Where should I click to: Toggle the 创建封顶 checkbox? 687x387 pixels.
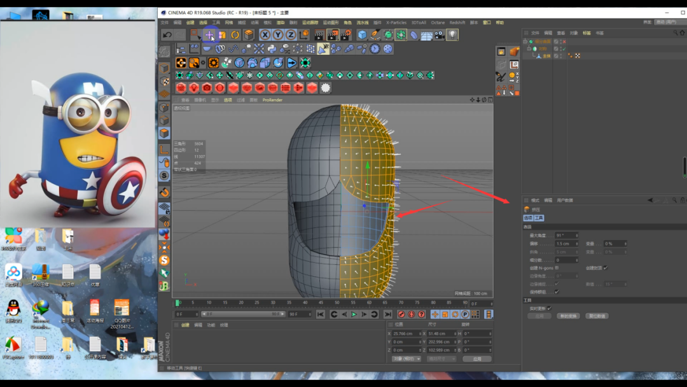pyautogui.click(x=606, y=268)
